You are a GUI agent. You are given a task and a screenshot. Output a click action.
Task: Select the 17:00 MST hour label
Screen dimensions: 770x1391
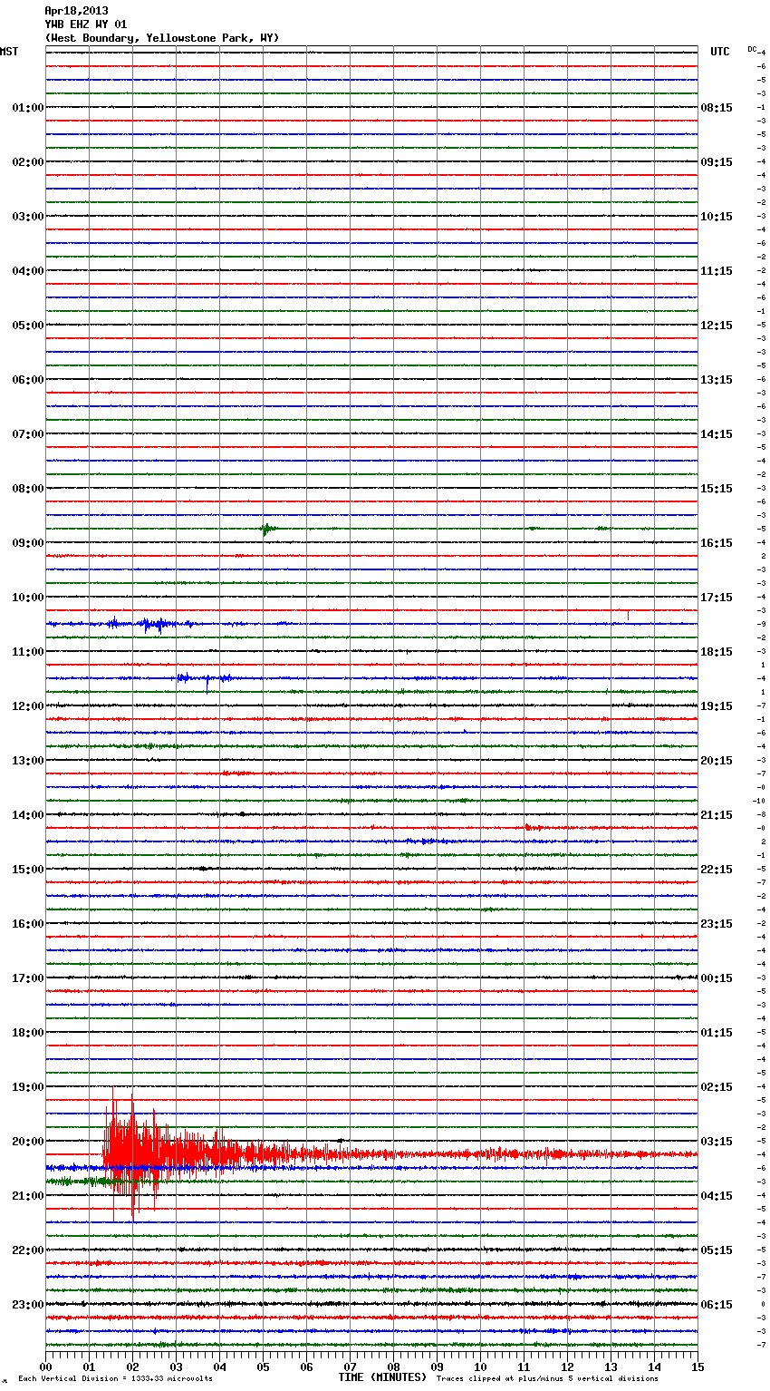coord(28,978)
